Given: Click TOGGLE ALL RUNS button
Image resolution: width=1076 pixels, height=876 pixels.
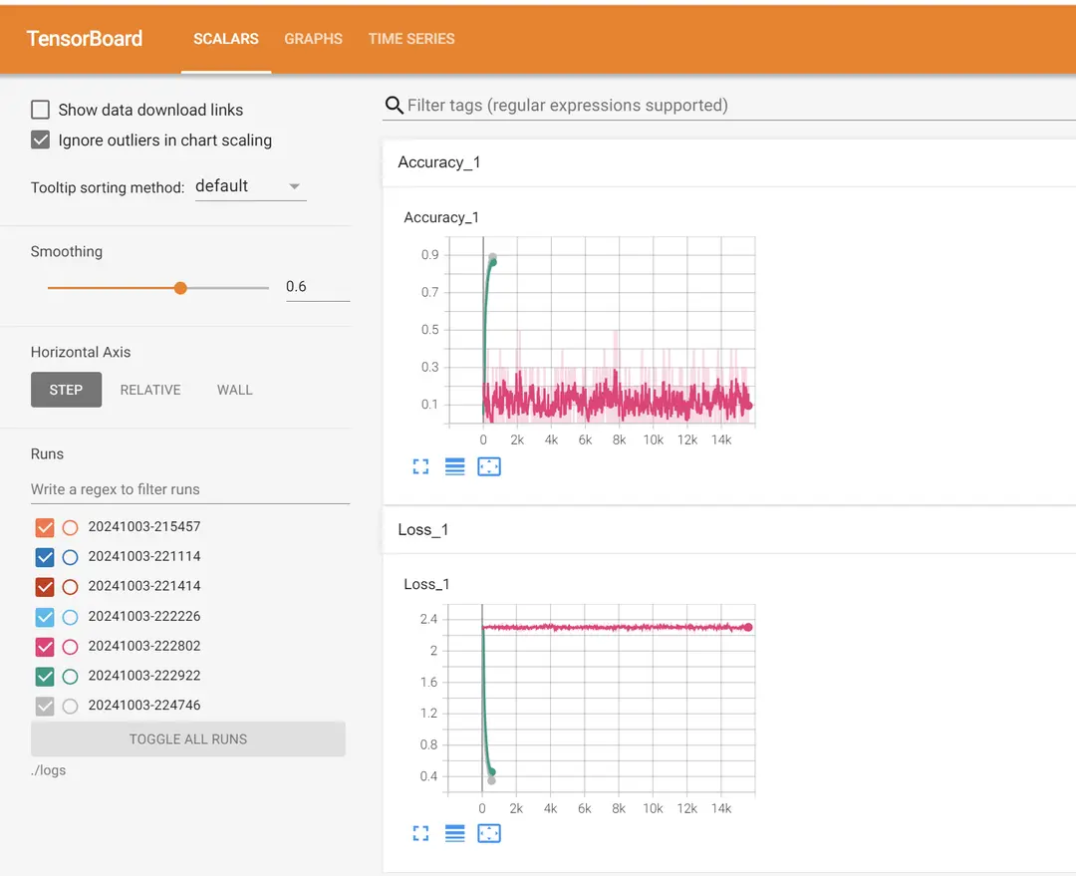Looking at the screenshot, I should pos(188,738).
